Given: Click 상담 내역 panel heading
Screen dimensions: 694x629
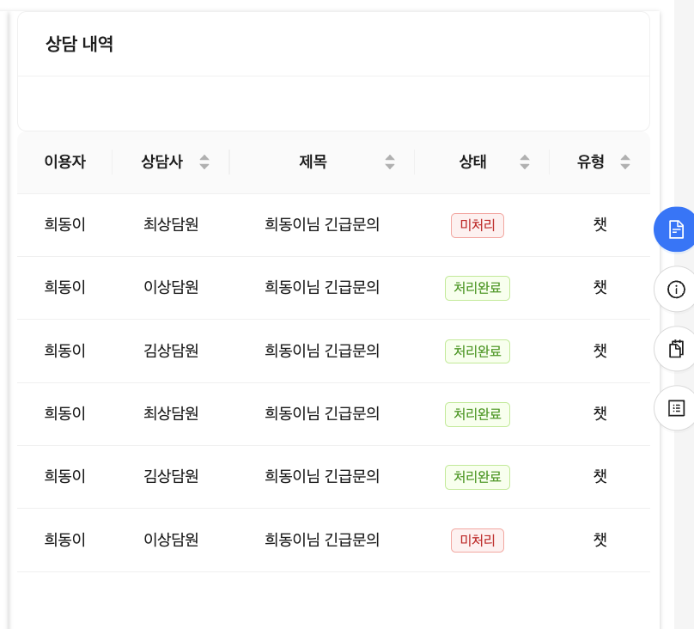Looking at the screenshot, I should [x=80, y=44].
